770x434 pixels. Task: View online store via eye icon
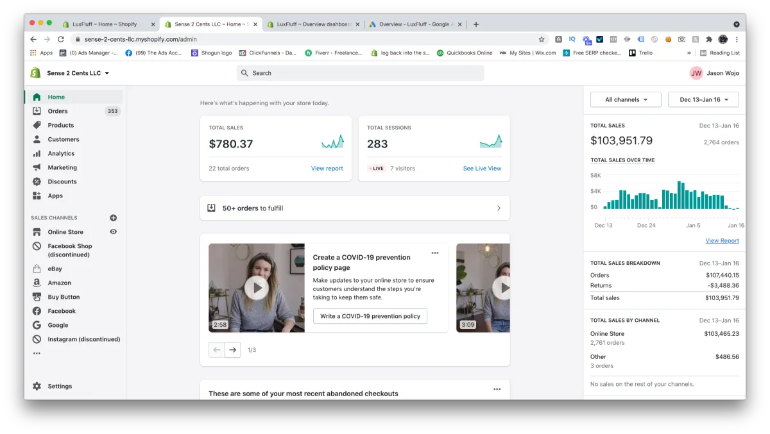(x=114, y=232)
